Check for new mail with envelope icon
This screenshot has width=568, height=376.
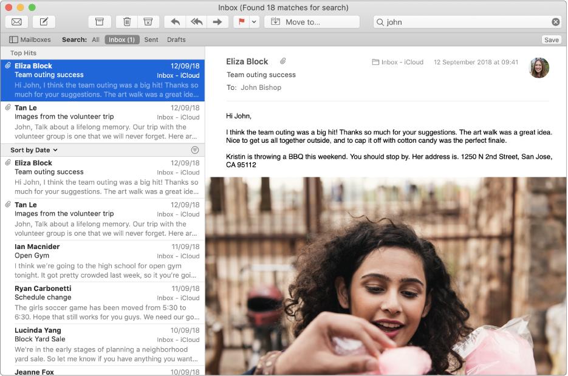tap(16, 21)
